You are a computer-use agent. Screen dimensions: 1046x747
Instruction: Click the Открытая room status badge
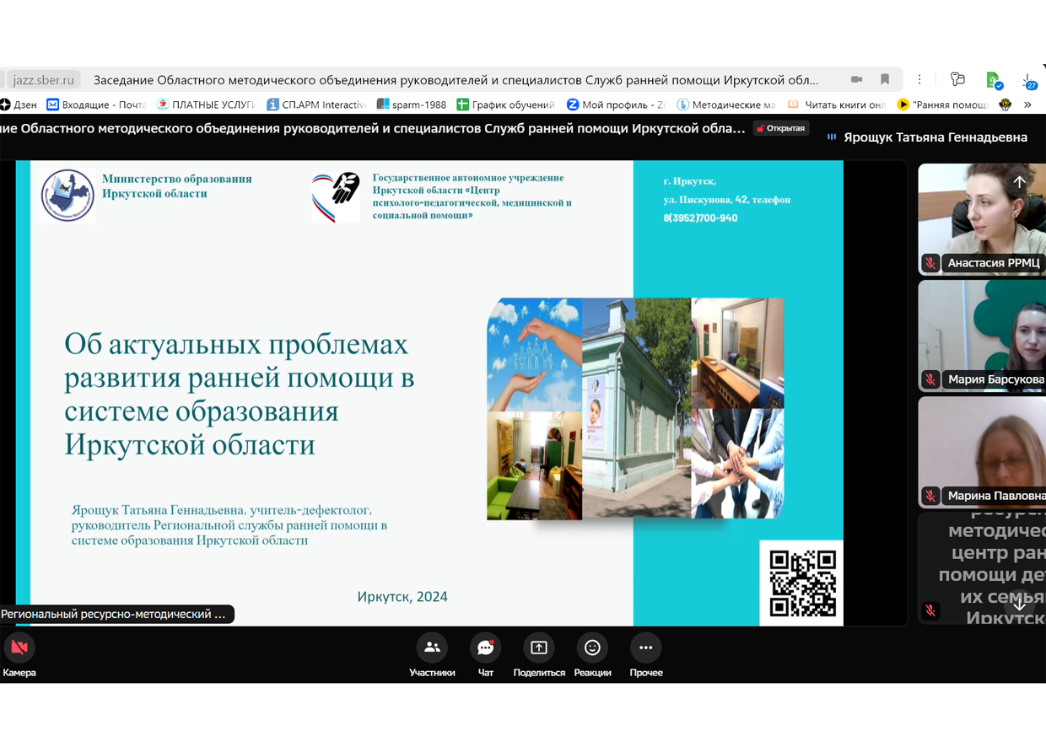coord(781,128)
